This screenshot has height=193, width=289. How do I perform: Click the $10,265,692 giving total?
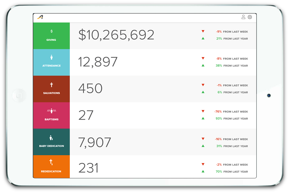[116, 35]
